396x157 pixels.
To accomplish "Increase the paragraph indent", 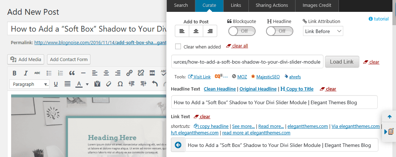I will (144, 84).
